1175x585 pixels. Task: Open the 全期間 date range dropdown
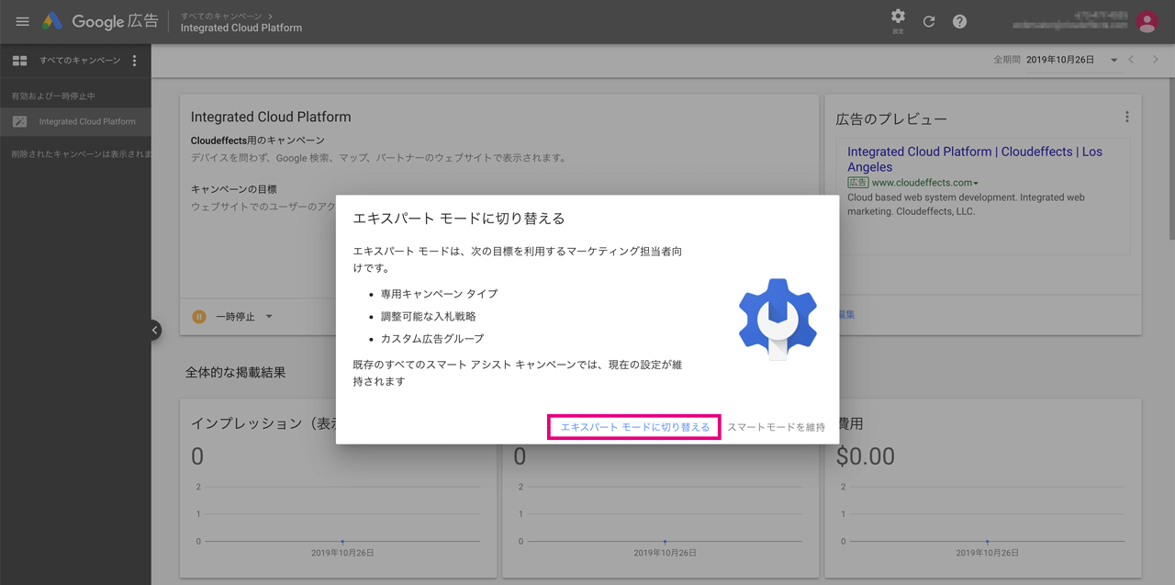(1072, 60)
